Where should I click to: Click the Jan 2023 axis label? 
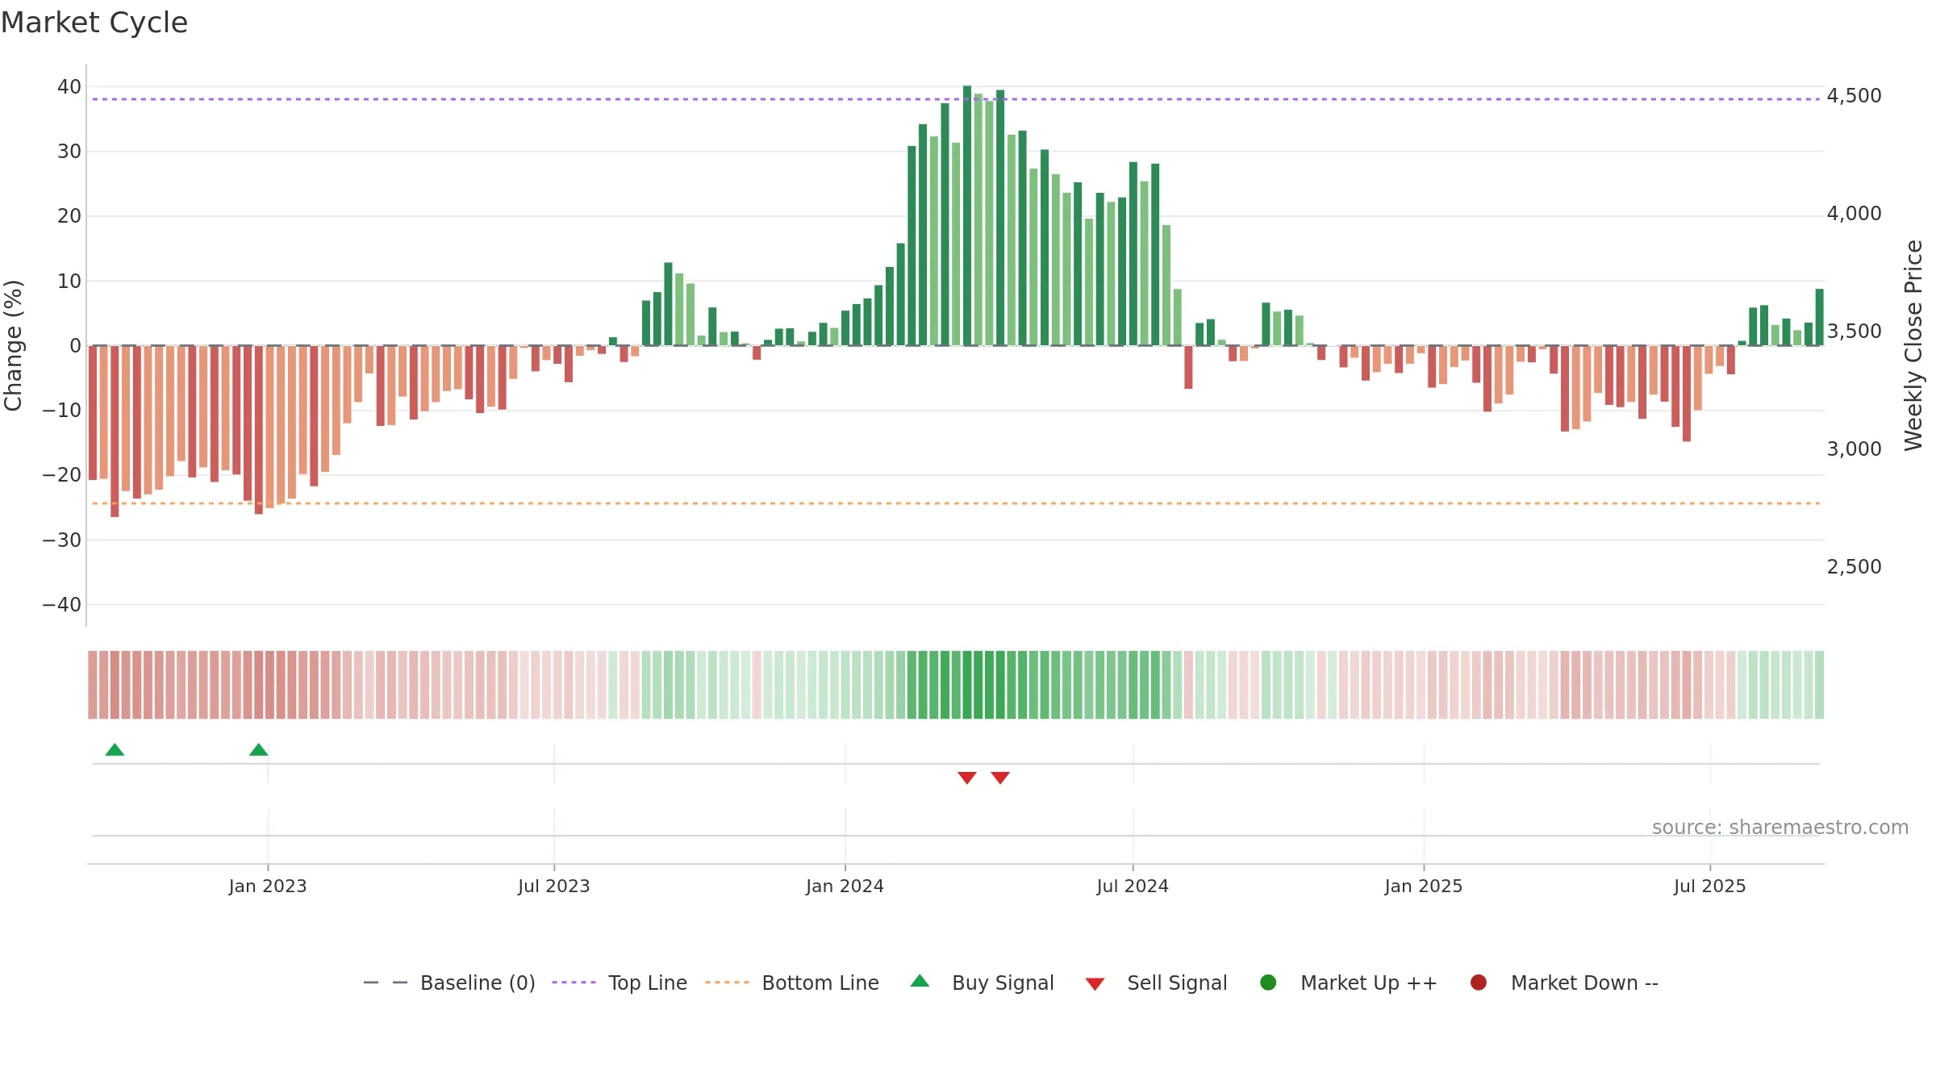click(268, 887)
